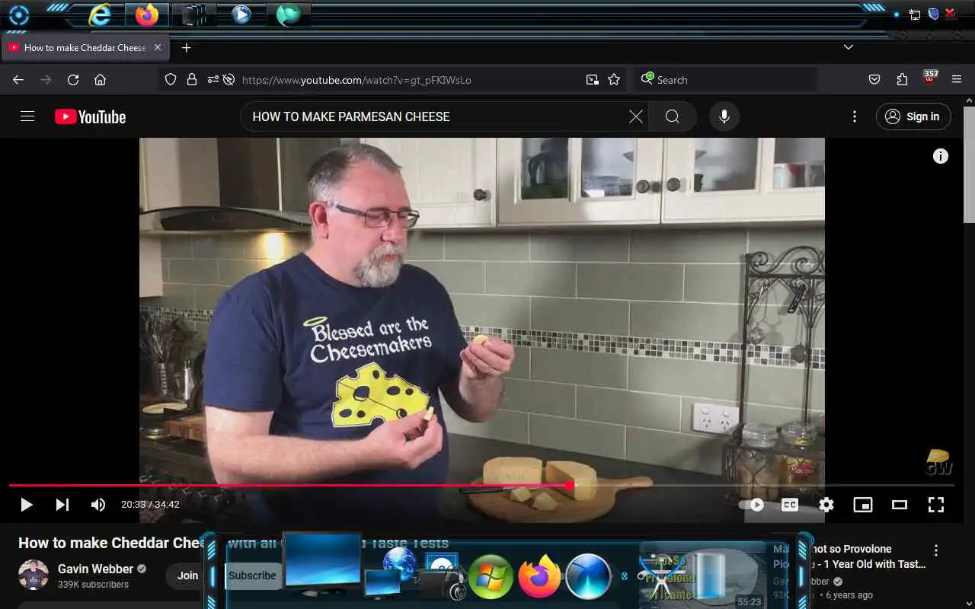Focus the Firefox Search box
The image size is (975, 609).
pos(725,80)
